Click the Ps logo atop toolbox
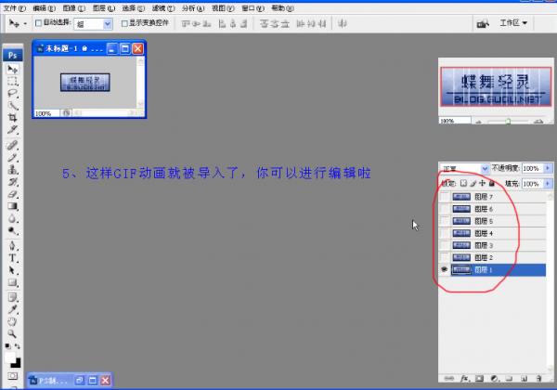 click(12, 55)
